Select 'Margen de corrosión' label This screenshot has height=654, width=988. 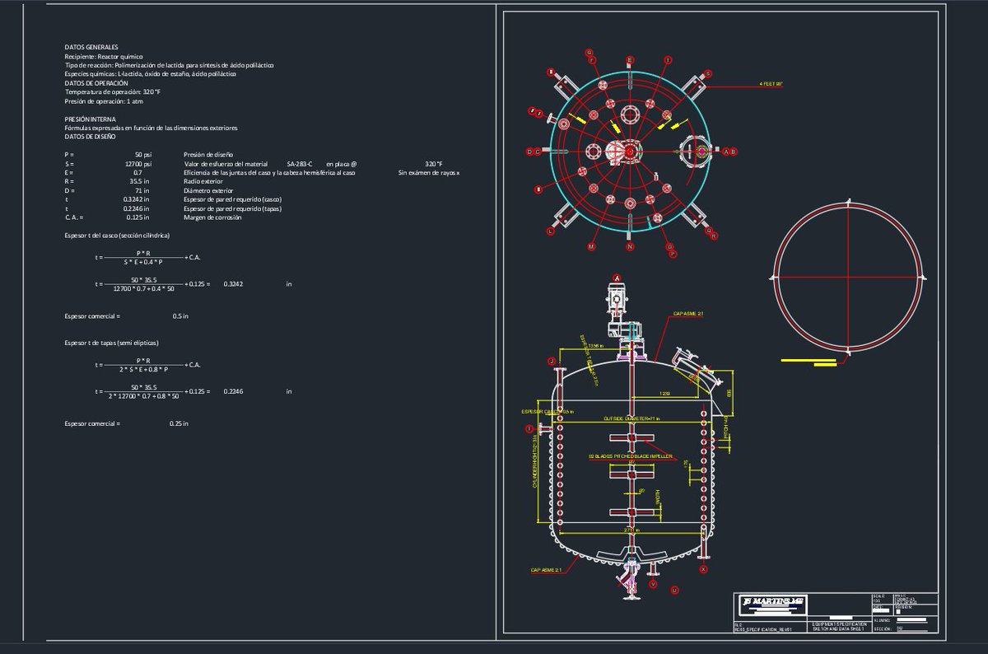pos(212,217)
